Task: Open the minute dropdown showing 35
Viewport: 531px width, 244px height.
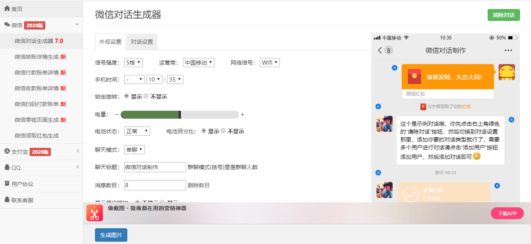Action: coord(175,79)
